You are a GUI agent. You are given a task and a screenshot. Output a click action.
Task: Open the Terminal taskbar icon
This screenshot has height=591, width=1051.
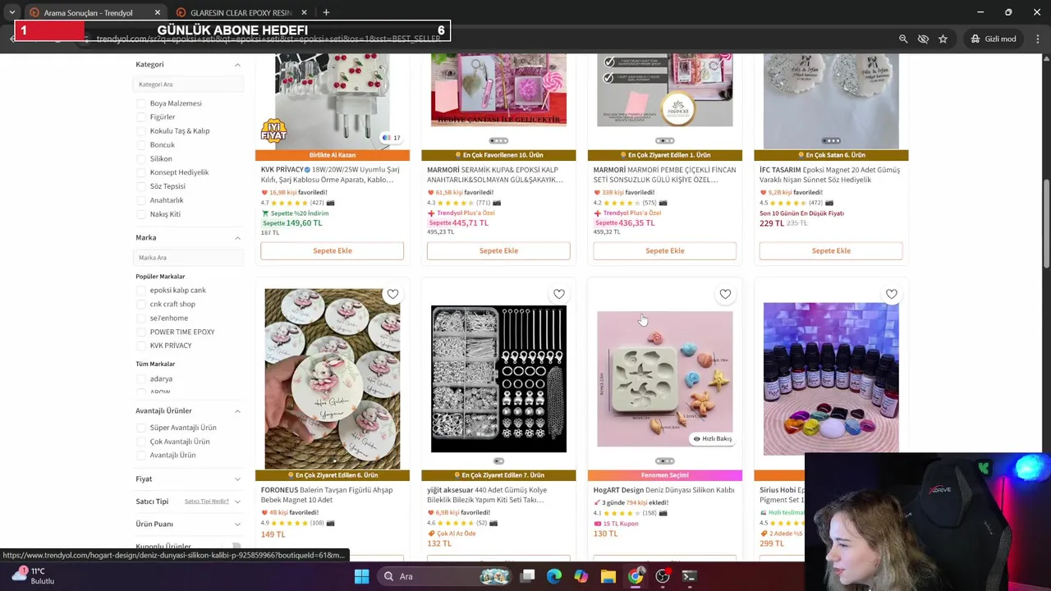click(x=690, y=576)
